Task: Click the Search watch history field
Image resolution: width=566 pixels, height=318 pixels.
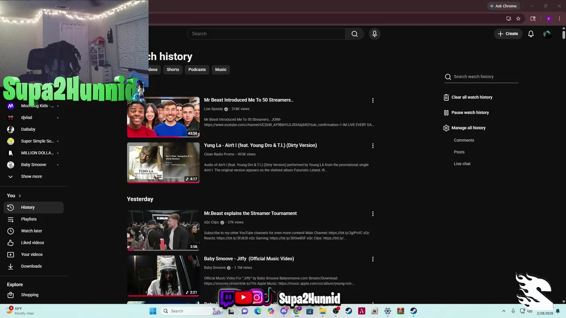Action: tap(486, 76)
